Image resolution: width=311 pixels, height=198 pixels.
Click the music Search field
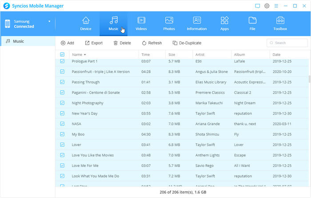click(x=287, y=43)
